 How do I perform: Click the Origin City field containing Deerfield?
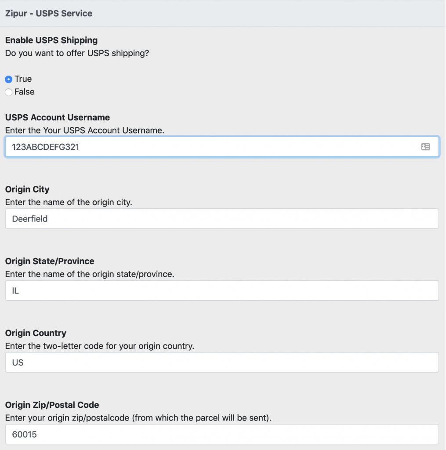point(222,219)
